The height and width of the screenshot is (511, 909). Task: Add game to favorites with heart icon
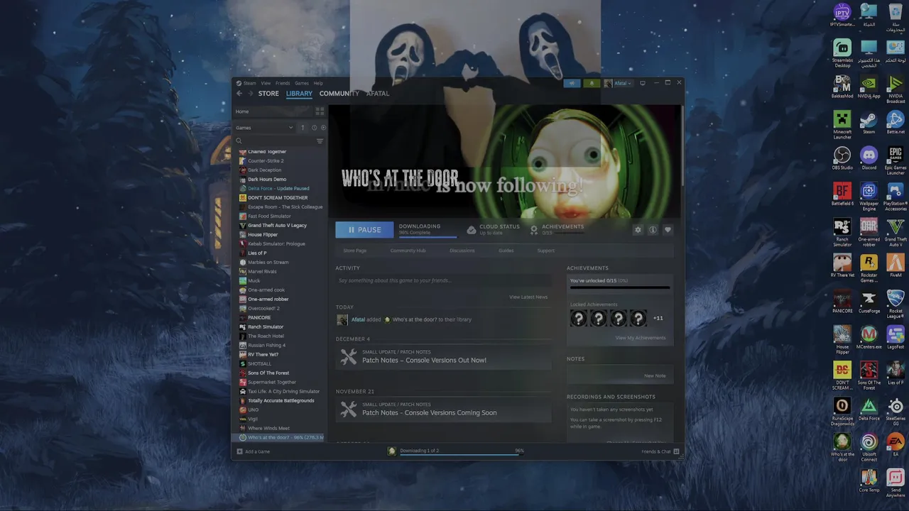[x=668, y=230]
